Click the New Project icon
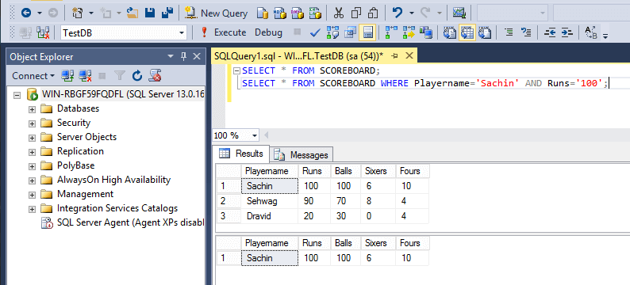The width and height of the screenshot is (630, 285). pos(77,13)
